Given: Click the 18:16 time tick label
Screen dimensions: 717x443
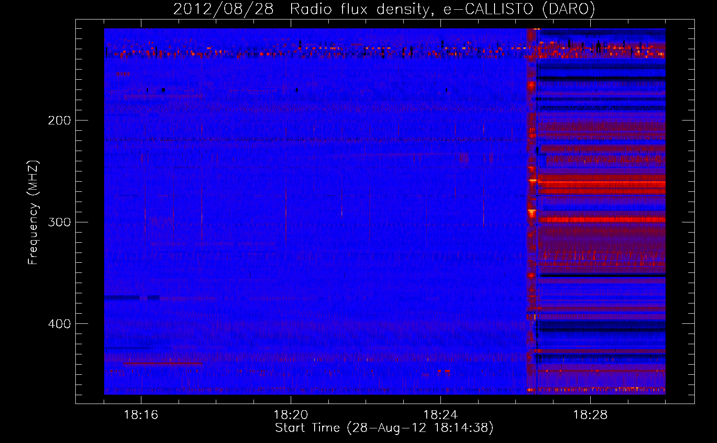Looking at the screenshot, I should click(x=141, y=415).
